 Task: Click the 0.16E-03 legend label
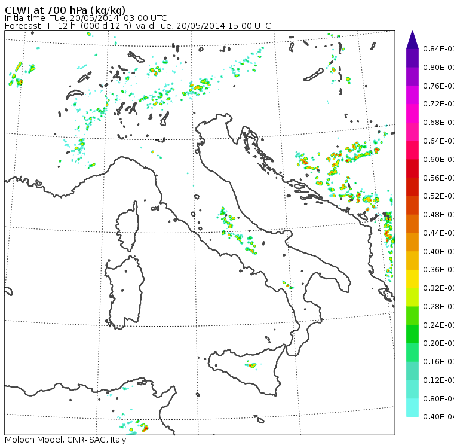pos(438,362)
